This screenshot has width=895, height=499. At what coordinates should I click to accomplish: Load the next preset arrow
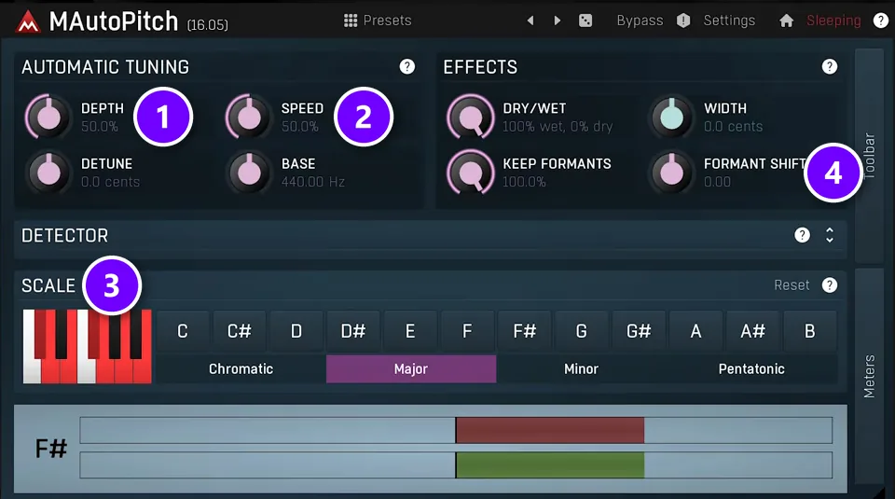[x=558, y=21]
